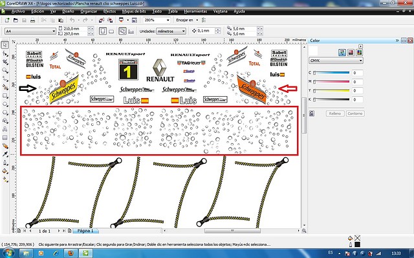Click the nudge offset 0,1 mm field
Viewport: 414px width, 258px height.
pyautogui.click(x=206, y=31)
